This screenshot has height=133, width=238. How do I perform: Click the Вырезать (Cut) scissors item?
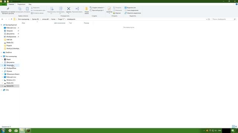[35, 8]
